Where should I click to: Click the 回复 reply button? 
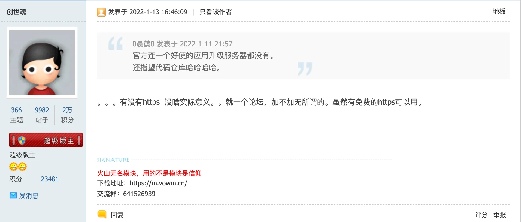pos(117,215)
